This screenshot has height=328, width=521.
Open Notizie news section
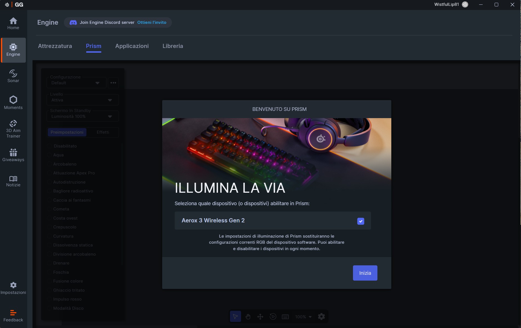pyautogui.click(x=13, y=181)
